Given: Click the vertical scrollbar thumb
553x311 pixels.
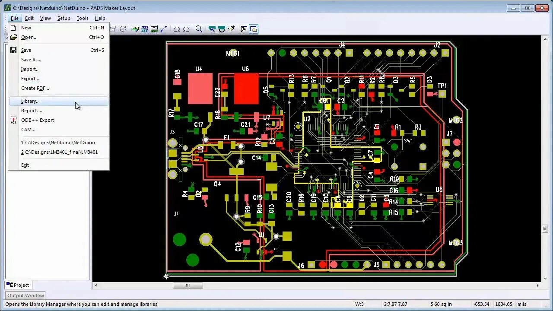Looking at the screenshot, I should [545, 228].
